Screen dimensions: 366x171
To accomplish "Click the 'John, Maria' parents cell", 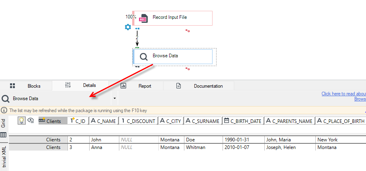I will click(x=290, y=140).
